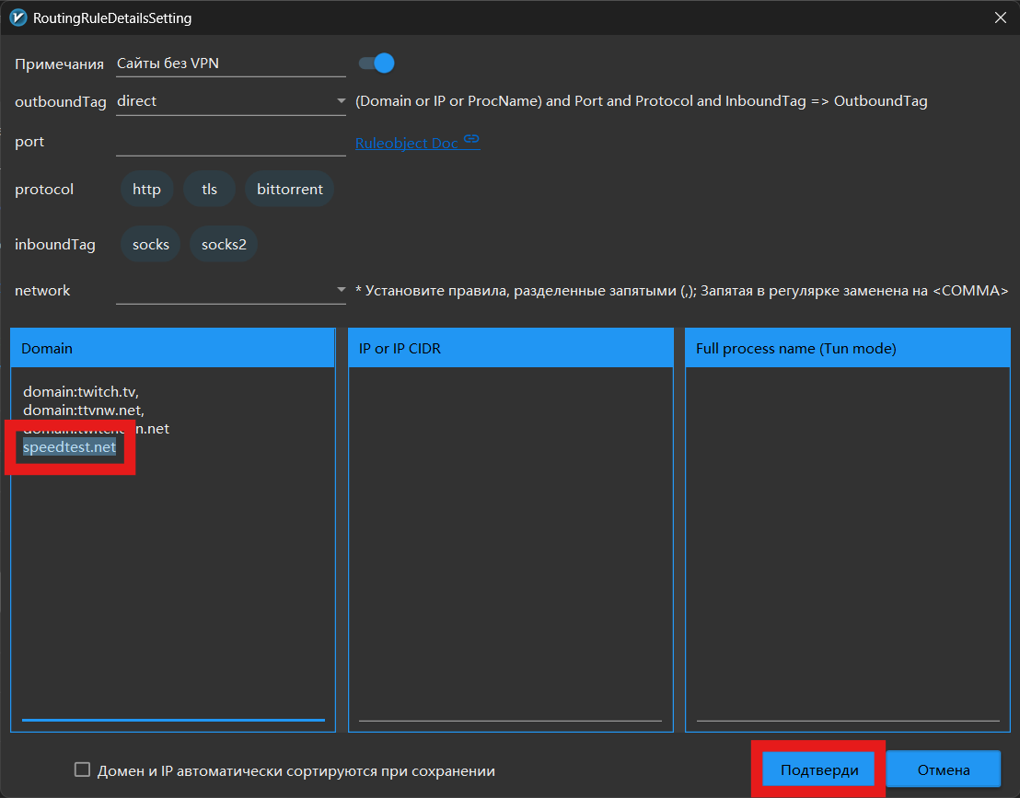
Task: Click into the port input field
Action: (x=230, y=143)
